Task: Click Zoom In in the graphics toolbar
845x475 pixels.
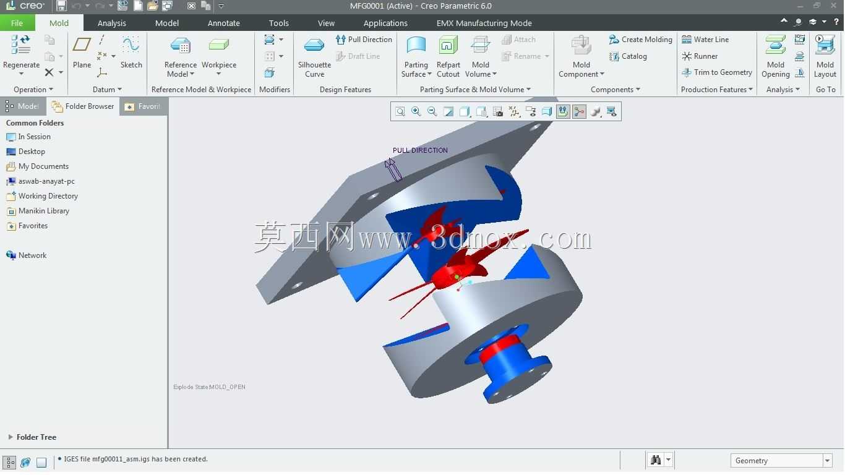Action: click(x=416, y=112)
